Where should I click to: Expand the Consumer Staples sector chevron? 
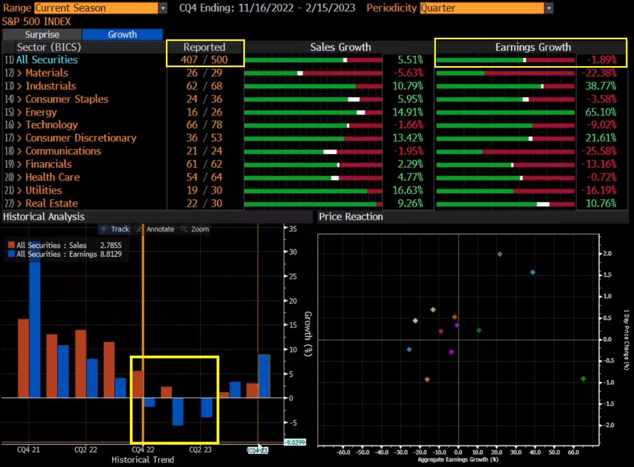click(x=19, y=99)
